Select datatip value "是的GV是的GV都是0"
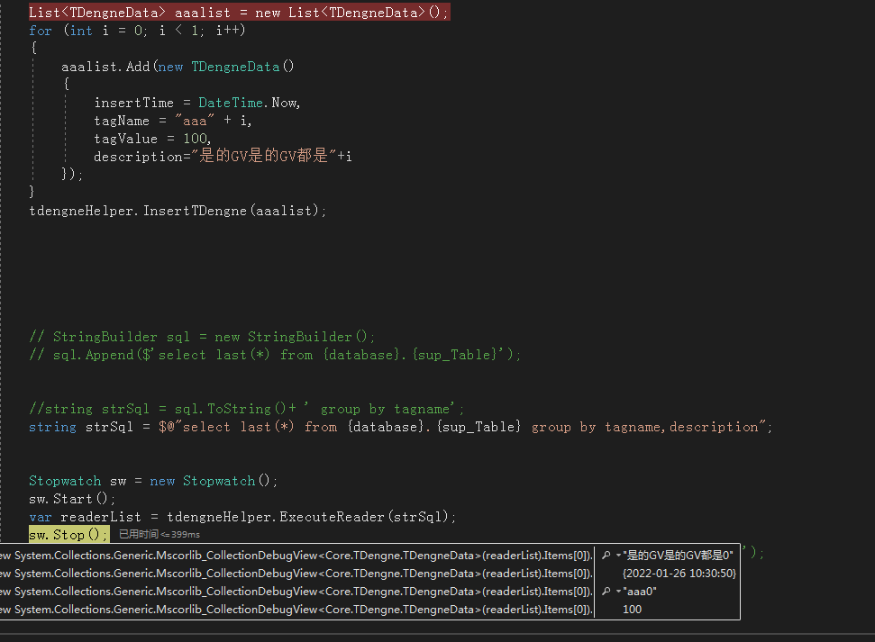875x642 pixels. pos(678,556)
